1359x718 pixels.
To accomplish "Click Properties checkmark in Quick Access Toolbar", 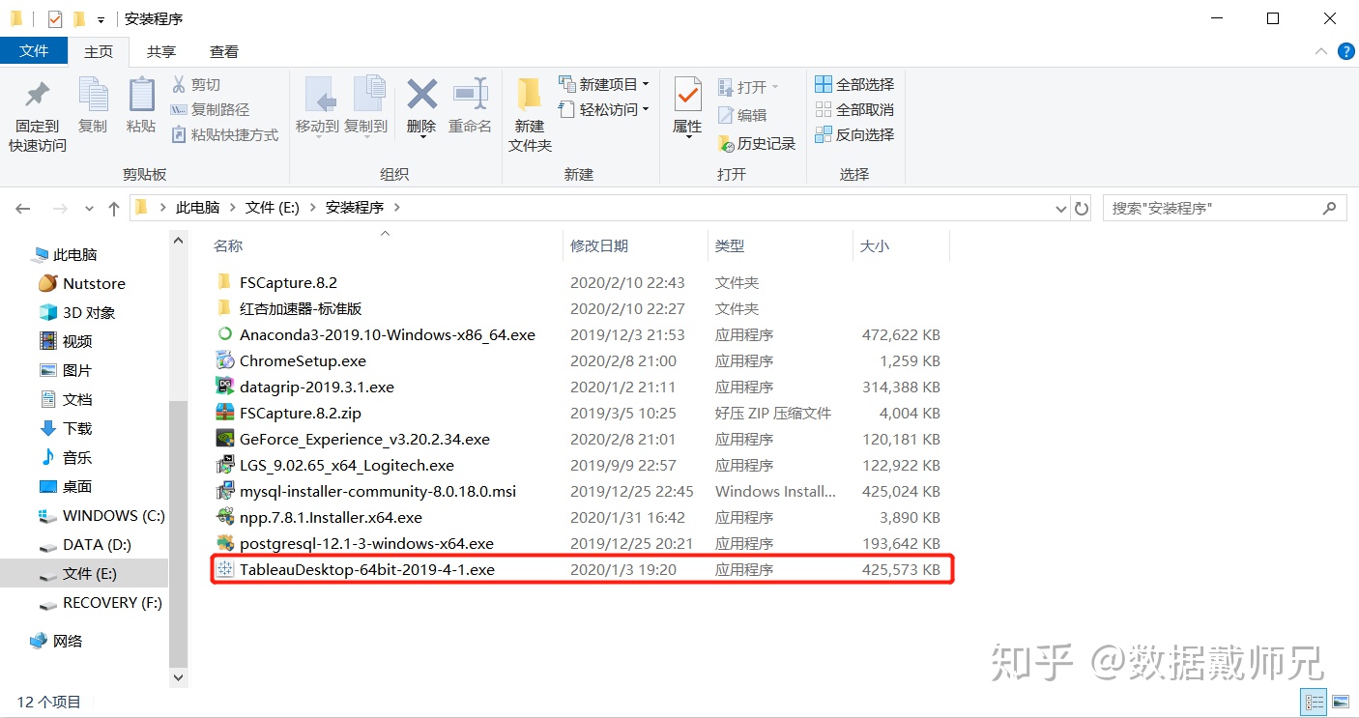I will coord(55,18).
